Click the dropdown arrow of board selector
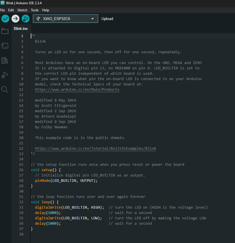The width and height of the screenshot is (235, 243). click(x=92, y=19)
